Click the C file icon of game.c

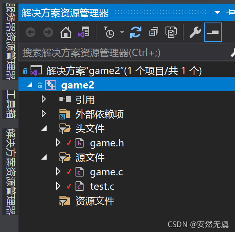point(80,172)
